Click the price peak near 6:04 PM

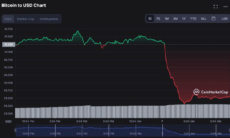tap(78, 31)
